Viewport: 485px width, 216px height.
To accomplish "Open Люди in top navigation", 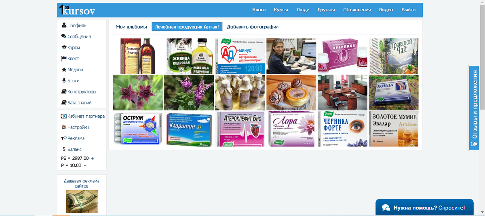I will pos(303,10).
